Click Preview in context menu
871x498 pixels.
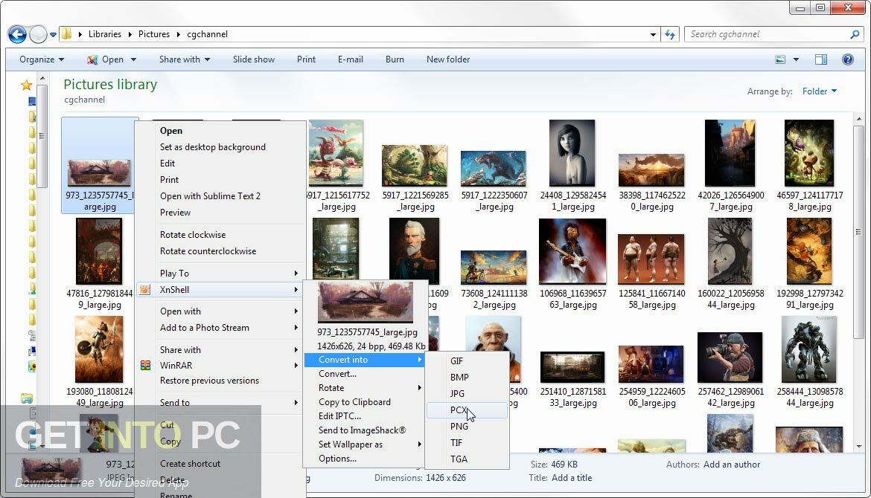(175, 213)
